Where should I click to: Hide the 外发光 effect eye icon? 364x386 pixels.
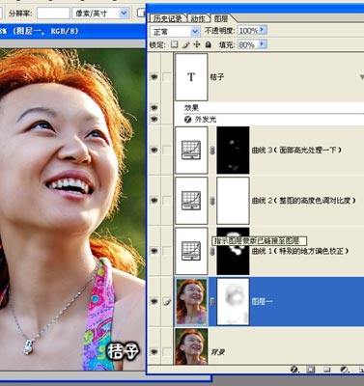point(154,120)
